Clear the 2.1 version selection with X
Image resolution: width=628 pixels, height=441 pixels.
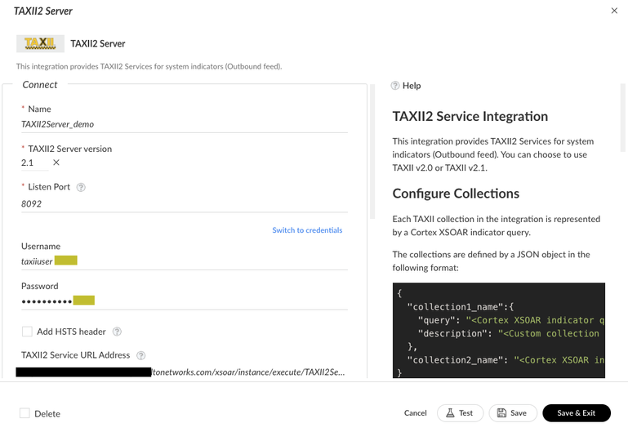56,163
